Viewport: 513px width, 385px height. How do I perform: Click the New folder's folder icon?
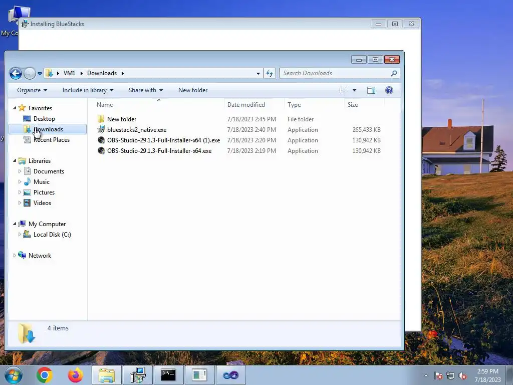(101, 119)
